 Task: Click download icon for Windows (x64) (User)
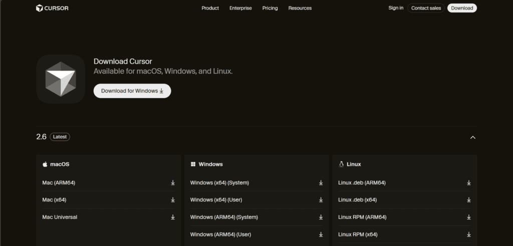point(321,200)
